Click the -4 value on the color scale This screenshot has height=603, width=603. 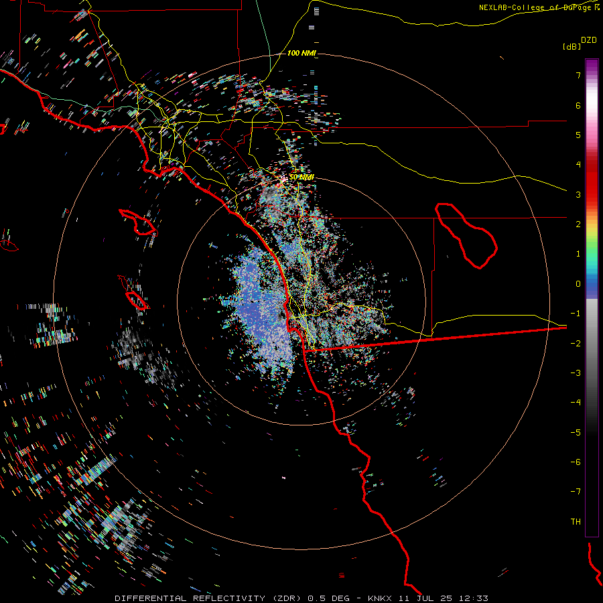coord(576,403)
